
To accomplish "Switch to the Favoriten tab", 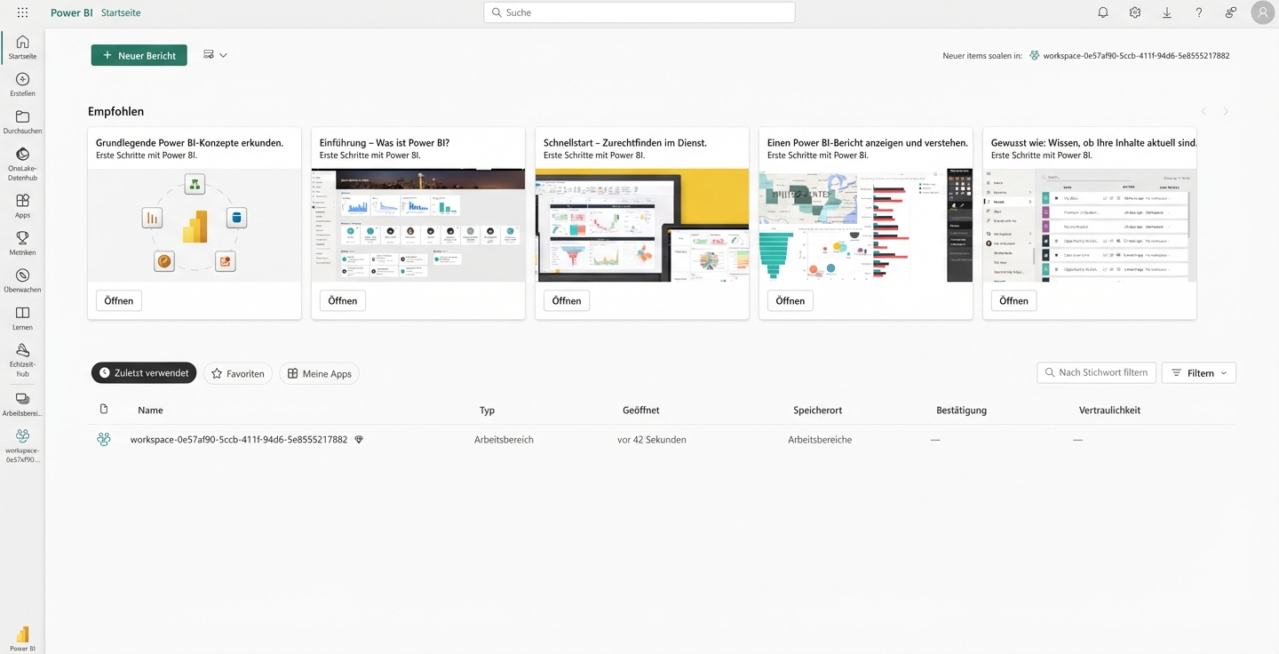I will tap(237, 373).
